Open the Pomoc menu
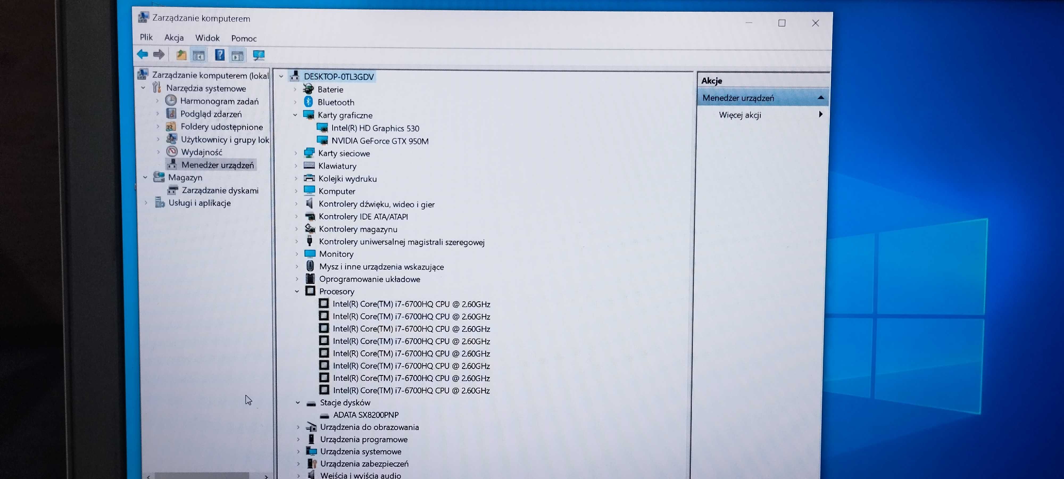 tap(244, 38)
